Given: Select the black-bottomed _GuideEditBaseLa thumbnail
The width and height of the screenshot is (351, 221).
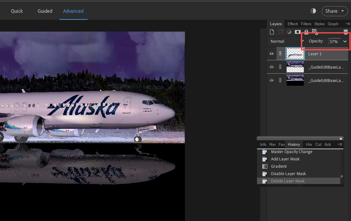Looking at the screenshot, I should 295,80.
